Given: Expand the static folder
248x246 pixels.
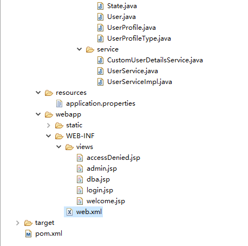Looking at the screenshot, I should 48,125.
